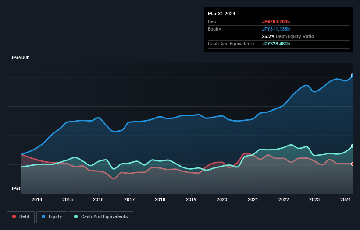Click Cash And Equivalents label in tooltip

tap(231, 44)
